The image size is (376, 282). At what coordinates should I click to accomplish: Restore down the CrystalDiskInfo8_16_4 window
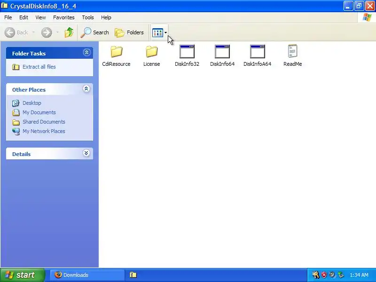click(x=359, y=6)
